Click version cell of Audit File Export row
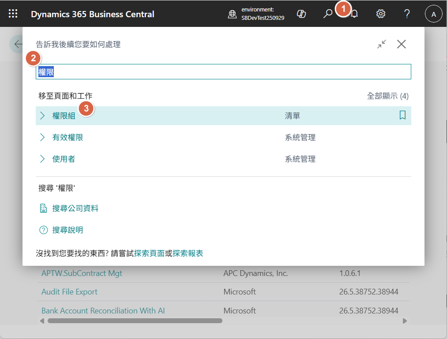The image size is (447, 339). coord(368,292)
